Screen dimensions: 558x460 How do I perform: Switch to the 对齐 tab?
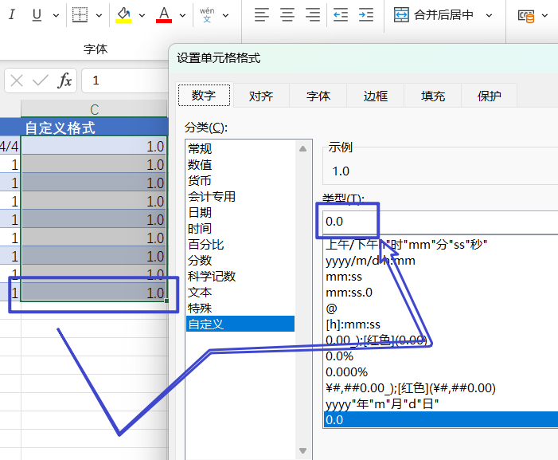(261, 96)
